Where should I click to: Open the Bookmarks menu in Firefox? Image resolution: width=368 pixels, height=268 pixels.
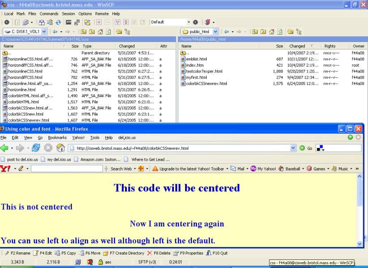coord(57,137)
